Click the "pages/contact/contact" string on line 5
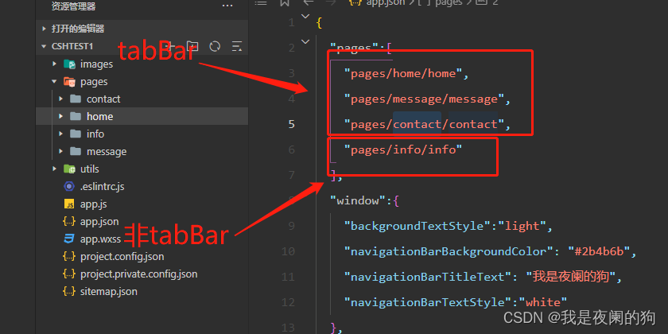Image resolution: width=668 pixels, height=334 pixels. coord(425,124)
